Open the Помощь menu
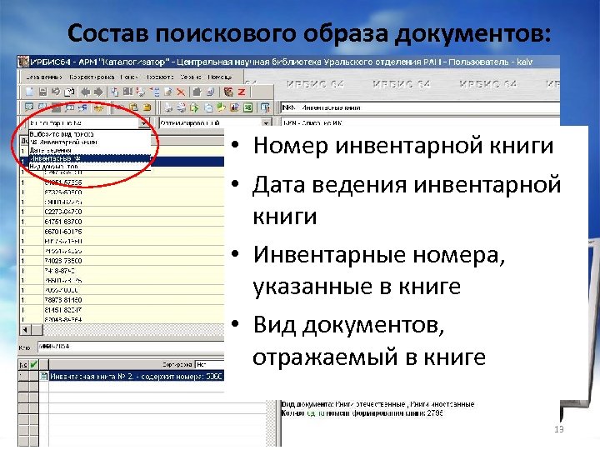 click(220, 77)
